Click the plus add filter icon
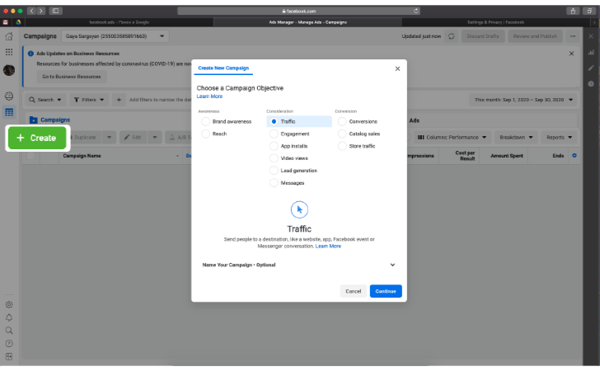Image resolution: width=600 pixels, height=371 pixels. tap(119, 100)
